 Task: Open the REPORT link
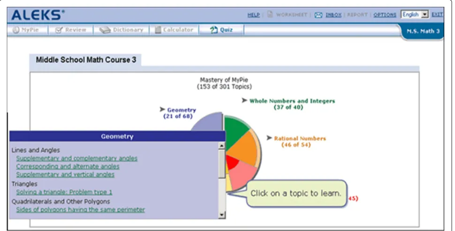[x=357, y=15]
